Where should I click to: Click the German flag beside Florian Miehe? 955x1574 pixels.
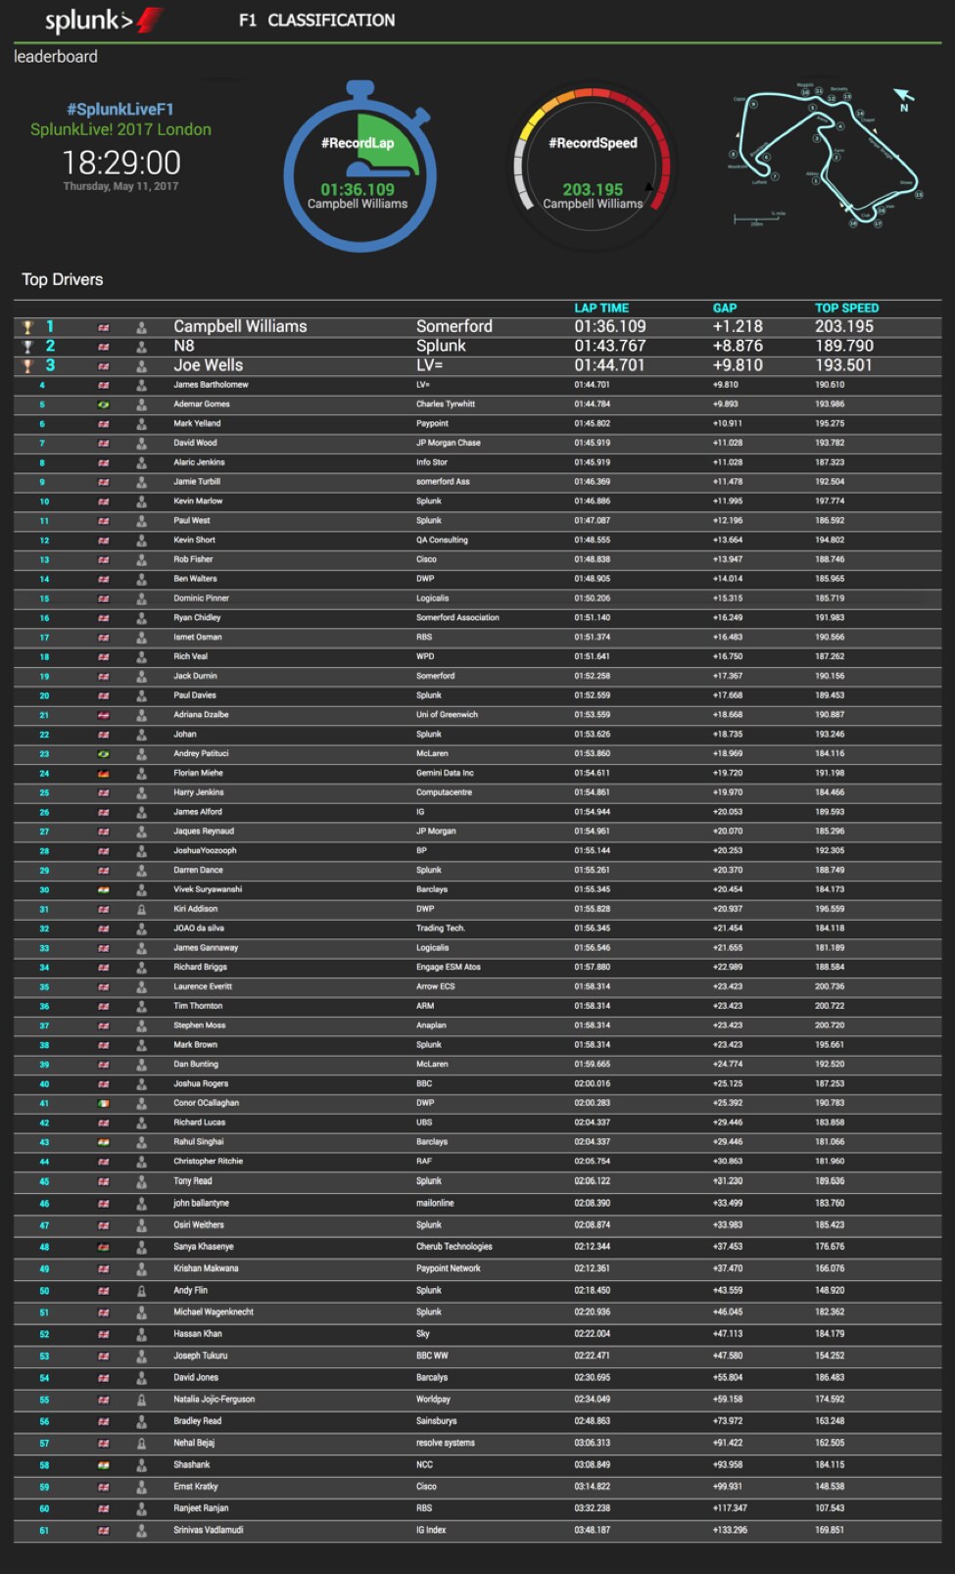pyautogui.click(x=104, y=774)
